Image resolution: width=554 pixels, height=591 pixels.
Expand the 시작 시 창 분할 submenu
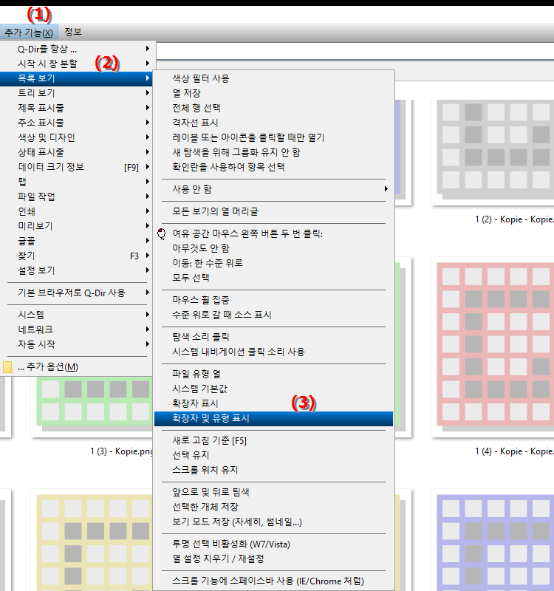click(x=77, y=64)
